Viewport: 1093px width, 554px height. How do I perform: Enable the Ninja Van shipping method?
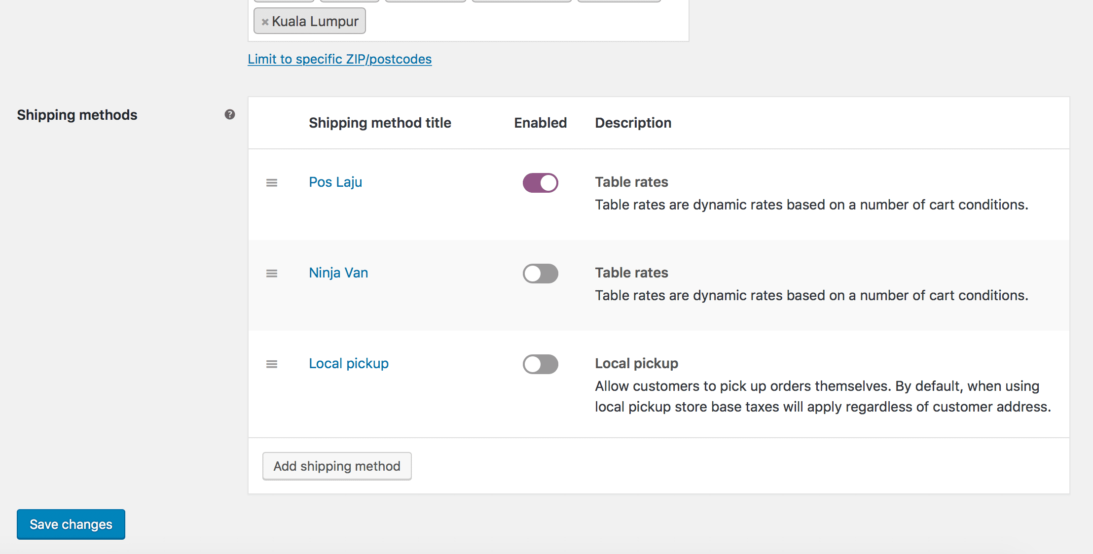coord(541,274)
